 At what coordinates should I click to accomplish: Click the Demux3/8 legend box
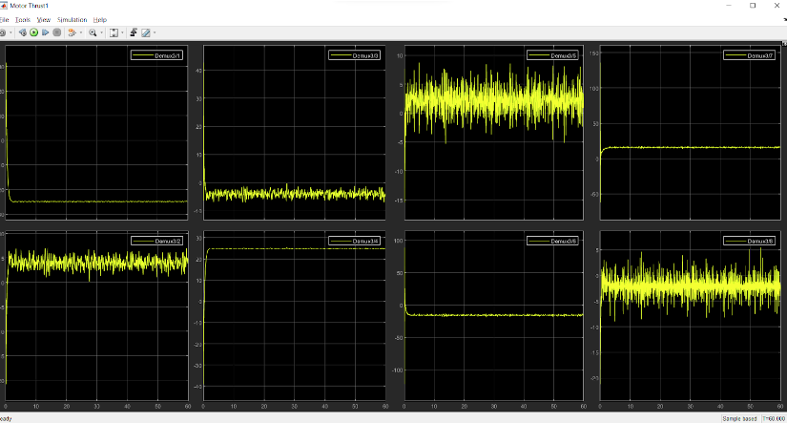pyautogui.click(x=749, y=242)
